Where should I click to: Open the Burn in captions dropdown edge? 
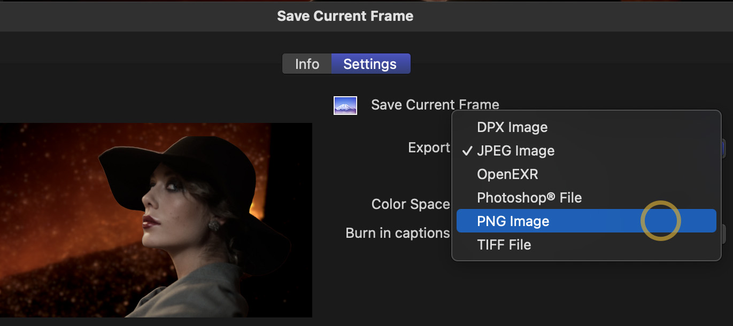coord(723,234)
